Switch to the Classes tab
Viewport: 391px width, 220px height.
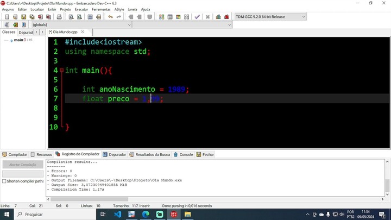[x=9, y=32]
